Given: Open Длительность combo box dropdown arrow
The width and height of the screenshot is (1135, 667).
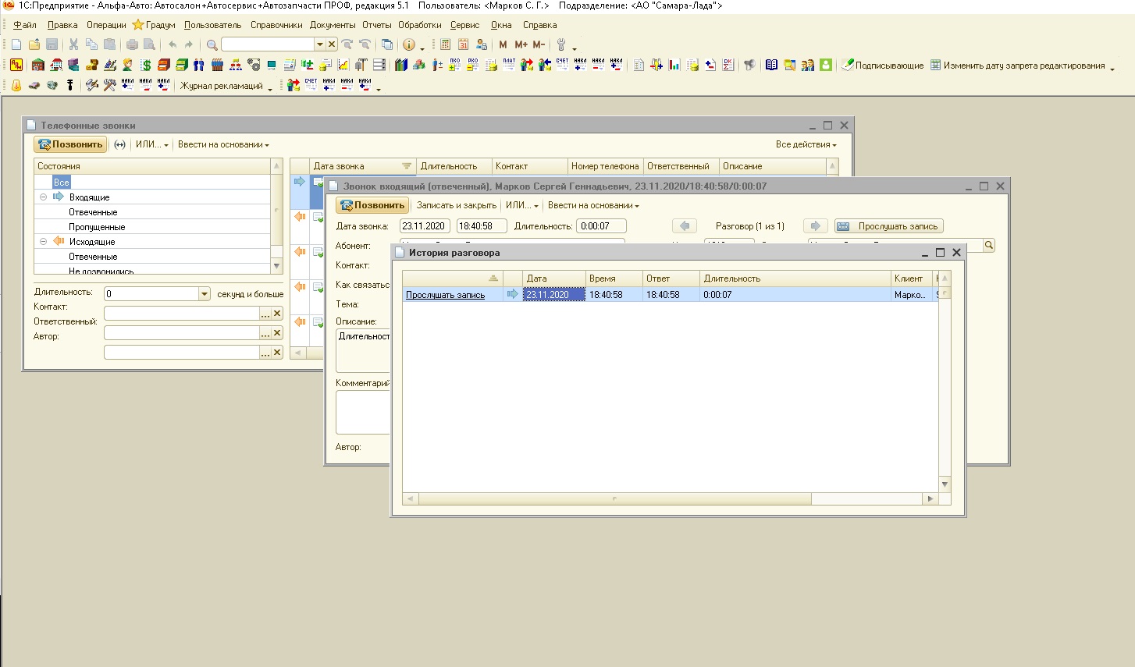Looking at the screenshot, I should pyautogui.click(x=205, y=294).
